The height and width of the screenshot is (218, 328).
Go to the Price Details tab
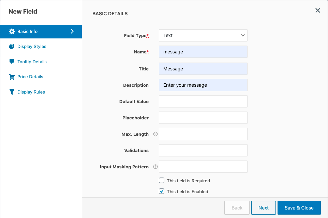[30, 77]
